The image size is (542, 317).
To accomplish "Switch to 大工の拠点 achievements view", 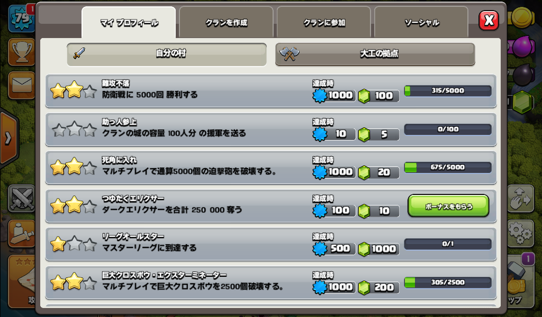I will click(x=375, y=54).
